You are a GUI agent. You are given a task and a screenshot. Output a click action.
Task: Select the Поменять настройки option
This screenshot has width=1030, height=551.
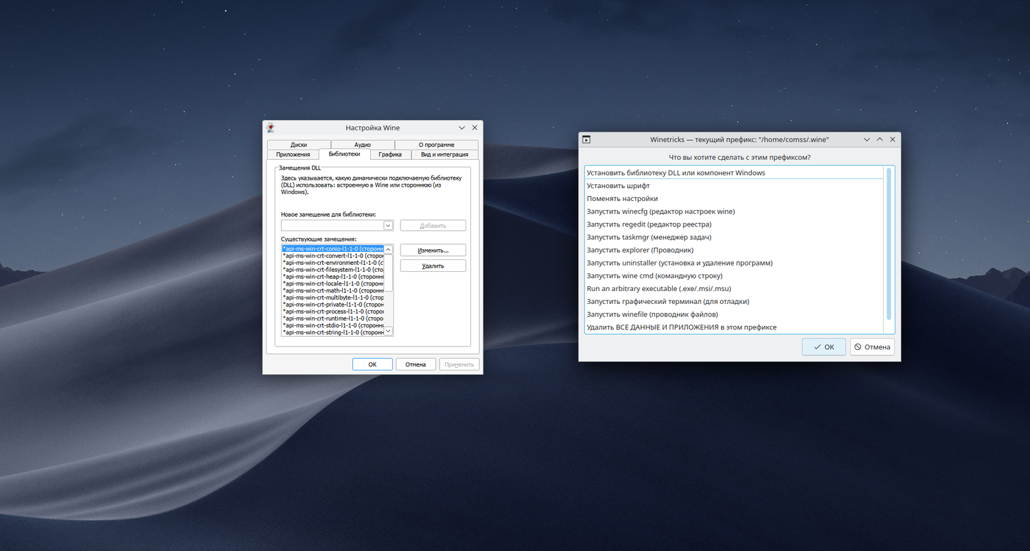pos(734,198)
